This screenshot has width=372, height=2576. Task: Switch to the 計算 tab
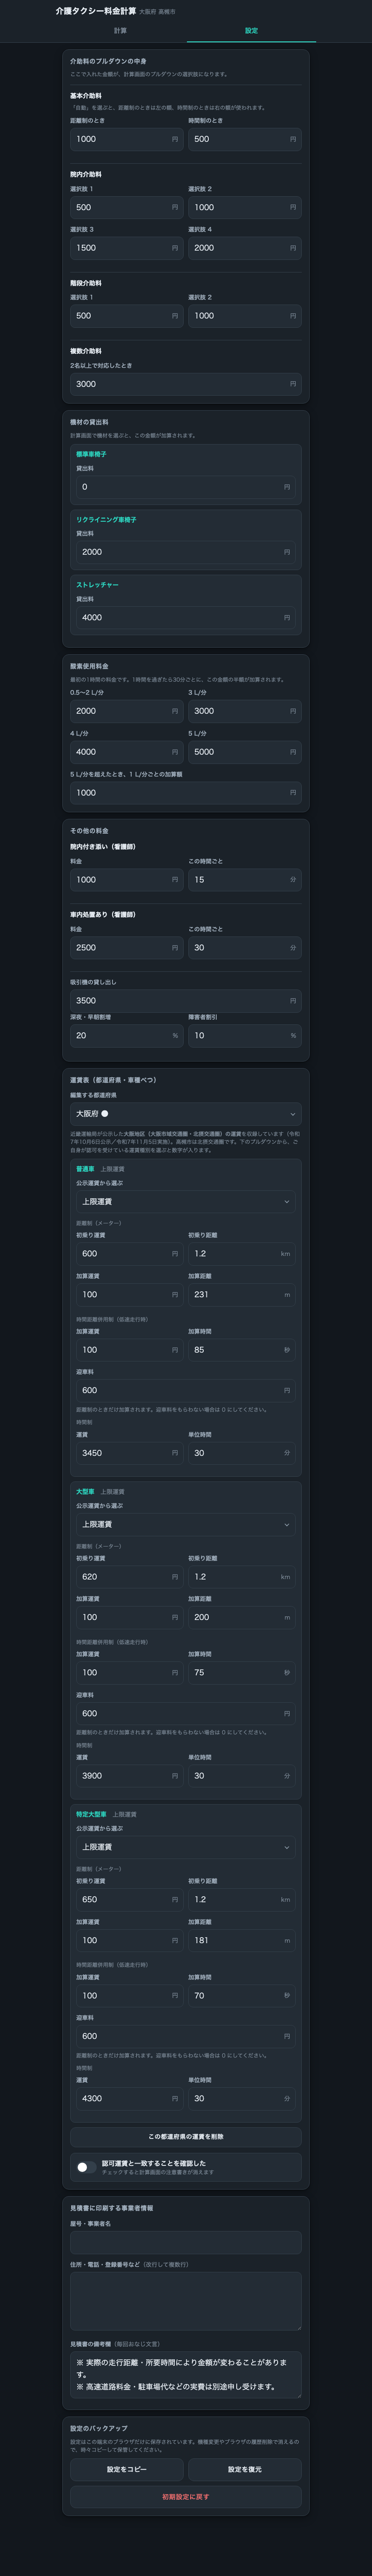tap(120, 31)
